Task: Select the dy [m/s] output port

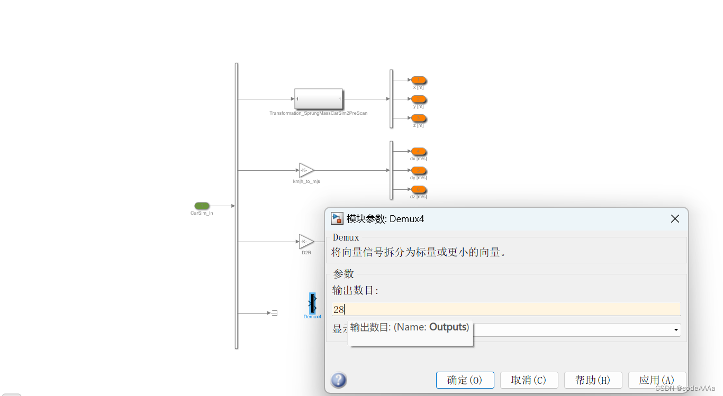Action: [419, 170]
